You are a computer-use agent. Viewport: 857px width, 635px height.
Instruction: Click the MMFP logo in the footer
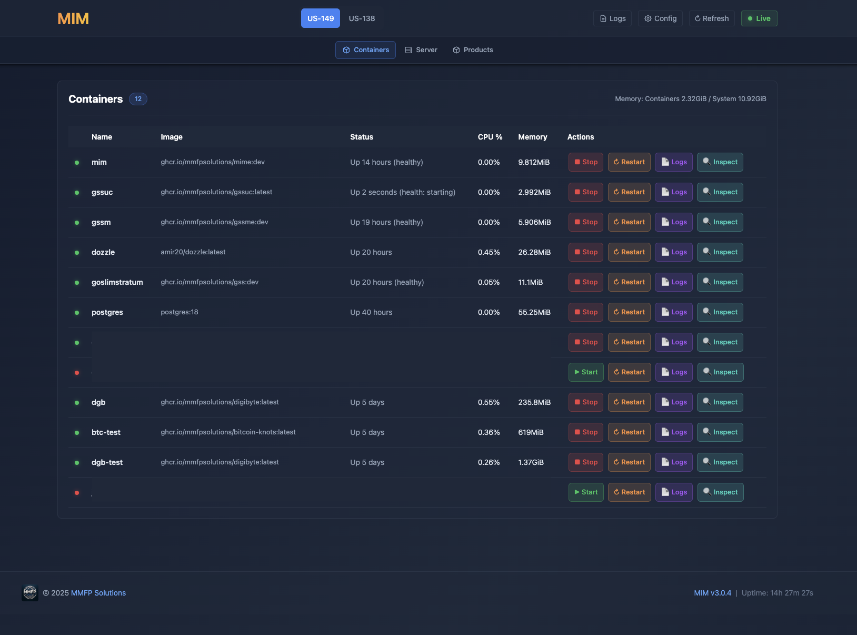pyautogui.click(x=30, y=592)
